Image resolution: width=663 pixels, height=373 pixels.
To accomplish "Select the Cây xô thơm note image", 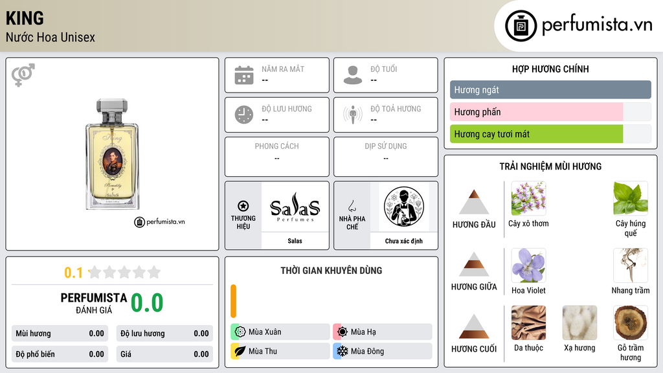I will pyautogui.click(x=528, y=198).
